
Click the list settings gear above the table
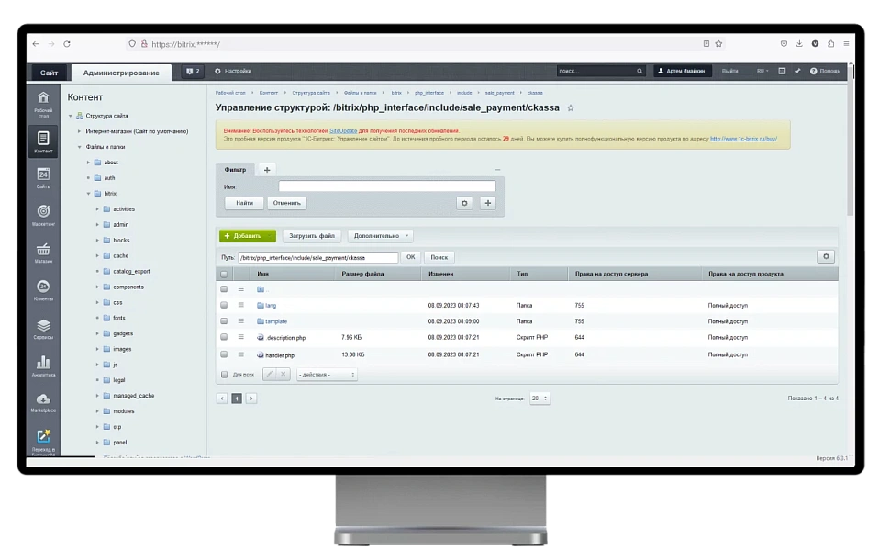(x=827, y=256)
